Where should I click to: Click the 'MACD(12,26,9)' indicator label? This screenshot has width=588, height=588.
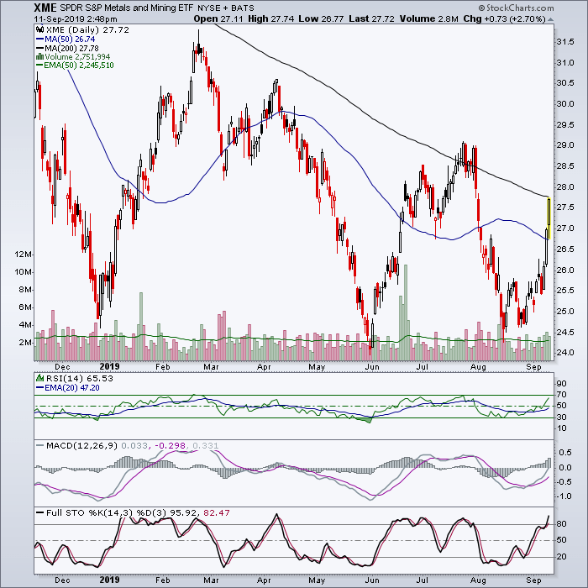[x=81, y=445]
